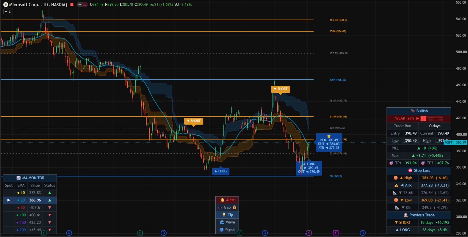The image size is (468, 237).
Task: Click the Signal label in the center panel
Action: (x=230, y=230)
